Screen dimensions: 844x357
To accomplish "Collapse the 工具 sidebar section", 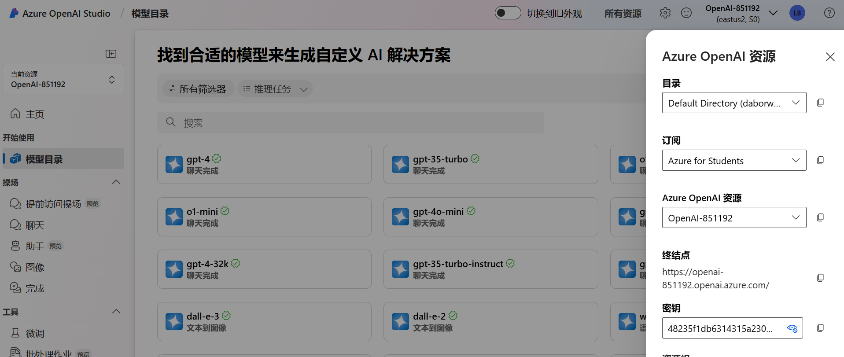I will [116, 312].
